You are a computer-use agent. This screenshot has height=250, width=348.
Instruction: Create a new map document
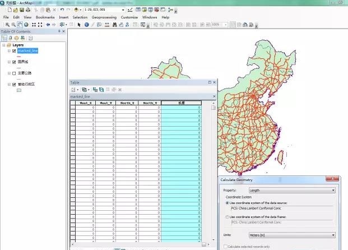click(x=10, y=10)
